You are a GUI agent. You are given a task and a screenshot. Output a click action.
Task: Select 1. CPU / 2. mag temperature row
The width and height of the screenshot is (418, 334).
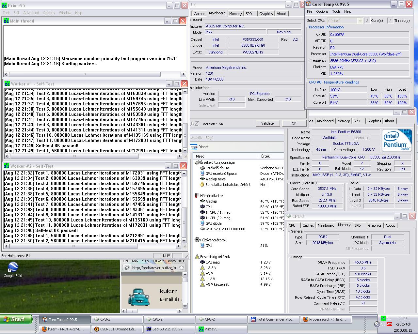click(x=238, y=218)
